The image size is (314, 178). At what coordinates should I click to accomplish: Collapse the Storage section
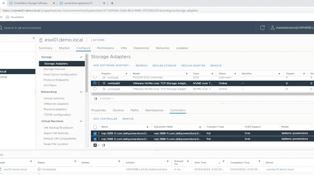[81, 57]
